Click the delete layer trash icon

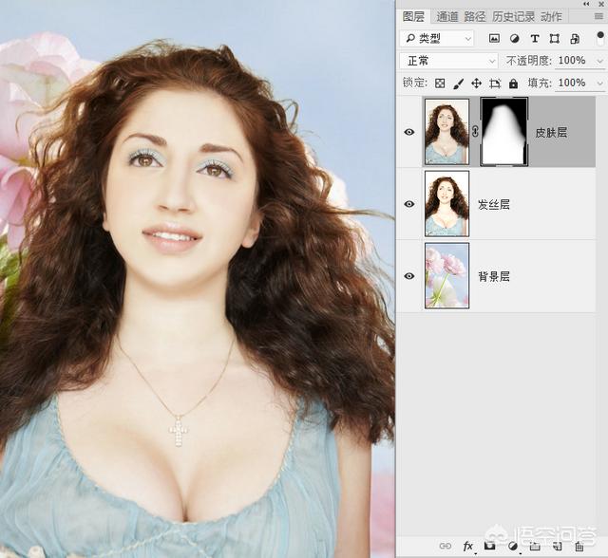[578, 547]
